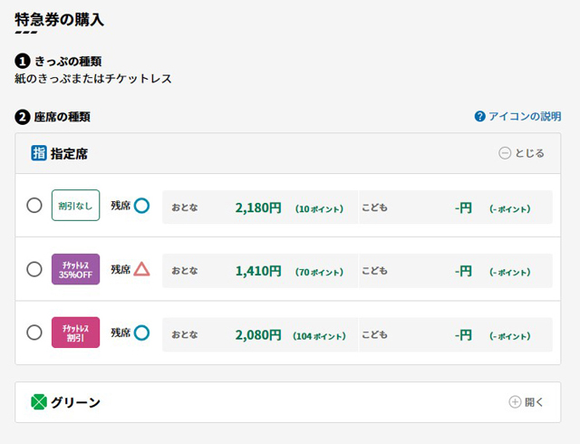Click the グリーン section title

[x=75, y=402]
